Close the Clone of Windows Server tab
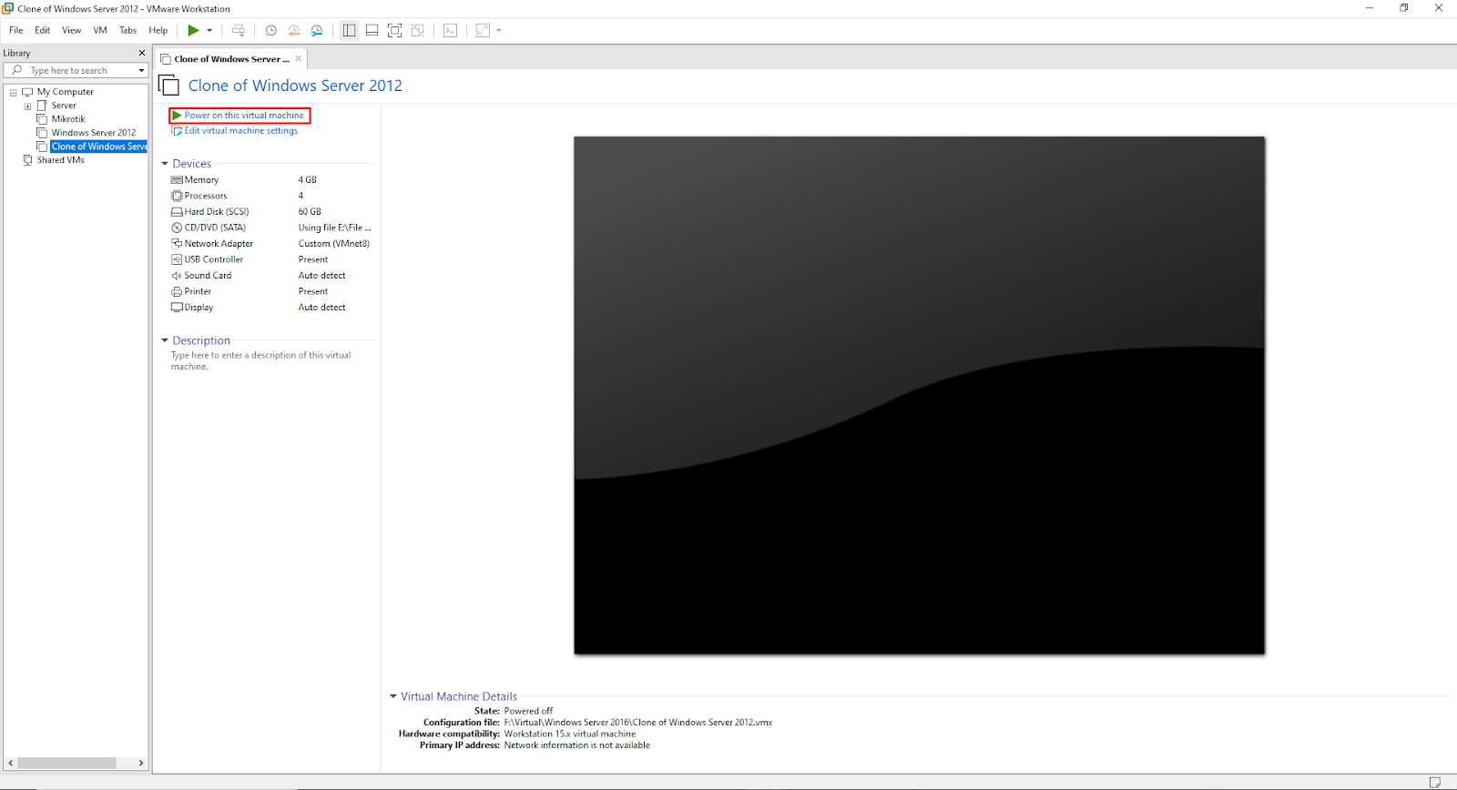Image resolution: width=1457 pixels, height=790 pixels. point(298,59)
